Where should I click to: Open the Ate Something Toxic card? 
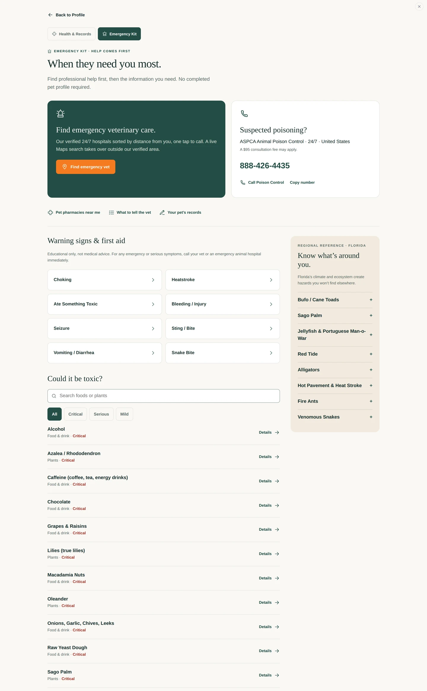click(x=105, y=304)
